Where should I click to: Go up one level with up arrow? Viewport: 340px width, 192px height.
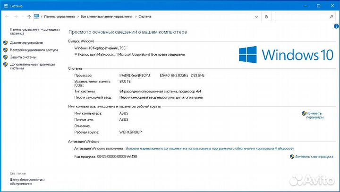pos(29,17)
